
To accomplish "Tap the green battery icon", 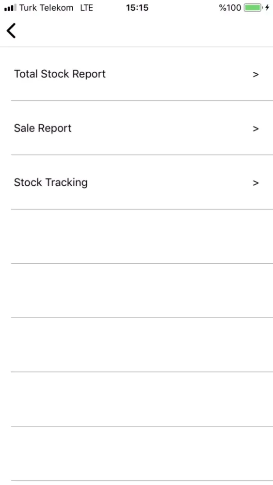I will pos(253,8).
